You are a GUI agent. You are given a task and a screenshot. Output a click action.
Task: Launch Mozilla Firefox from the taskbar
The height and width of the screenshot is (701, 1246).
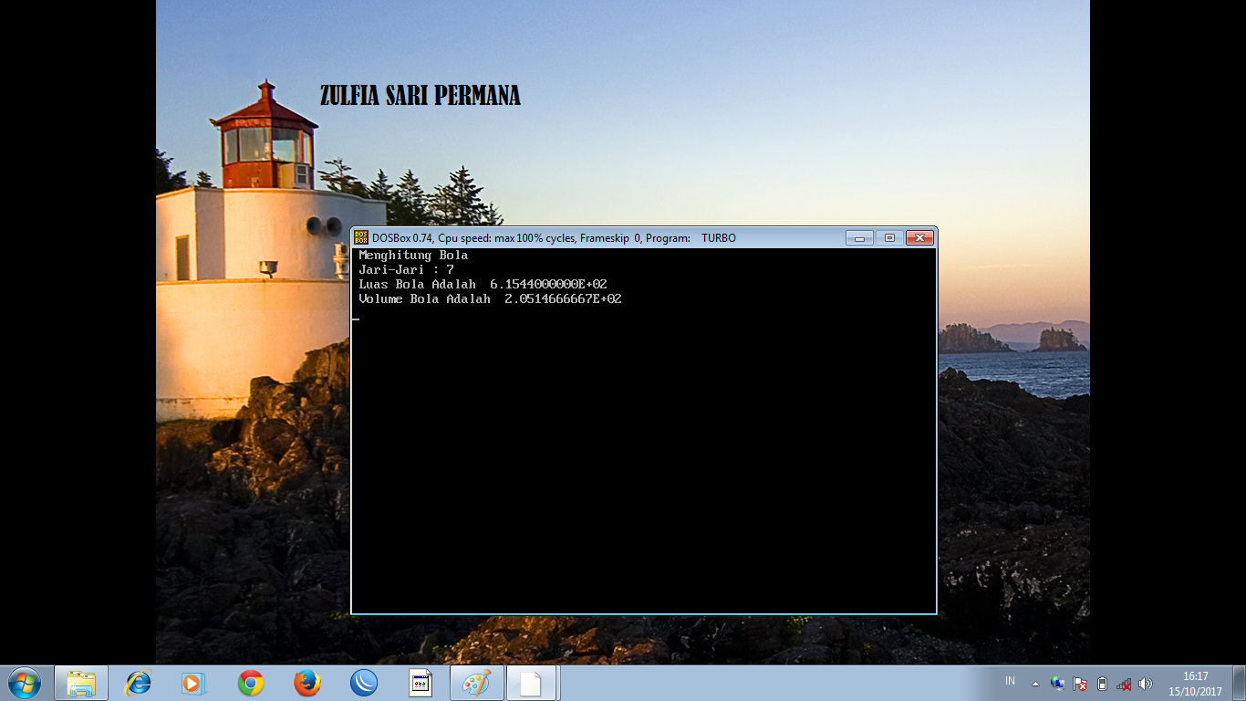pos(307,683)
